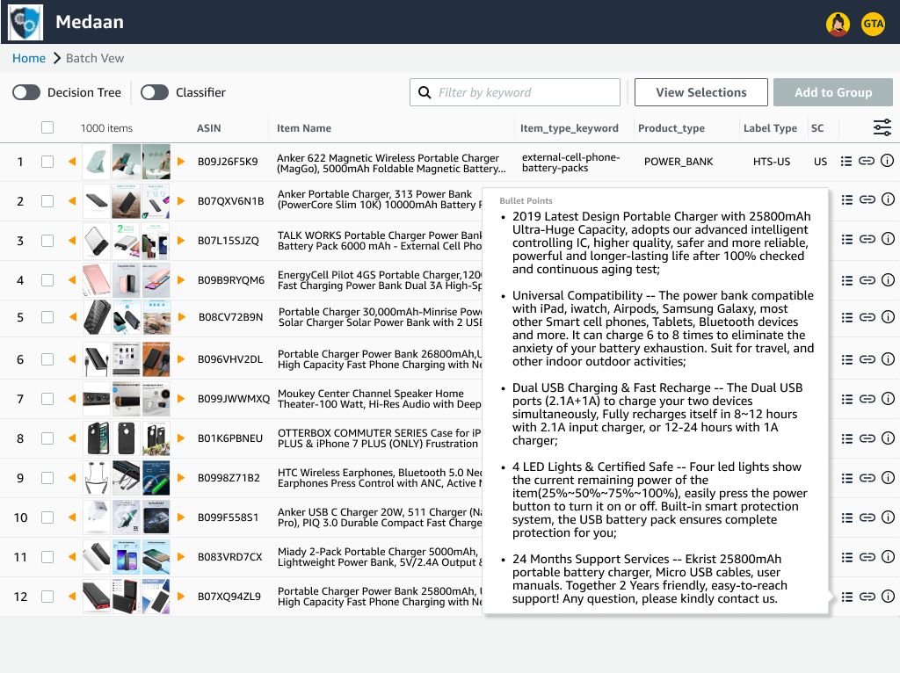
Task: Click Batch Vew breadcrumb text
Action: click(95, 58)
